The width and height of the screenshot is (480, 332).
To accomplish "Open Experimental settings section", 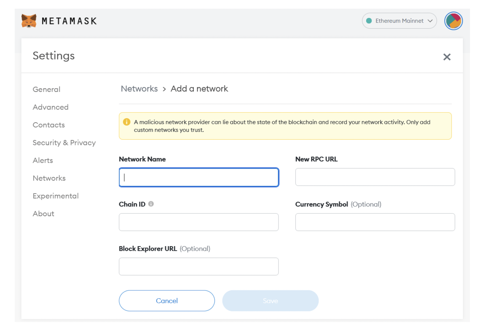I will tap(56, 196).
